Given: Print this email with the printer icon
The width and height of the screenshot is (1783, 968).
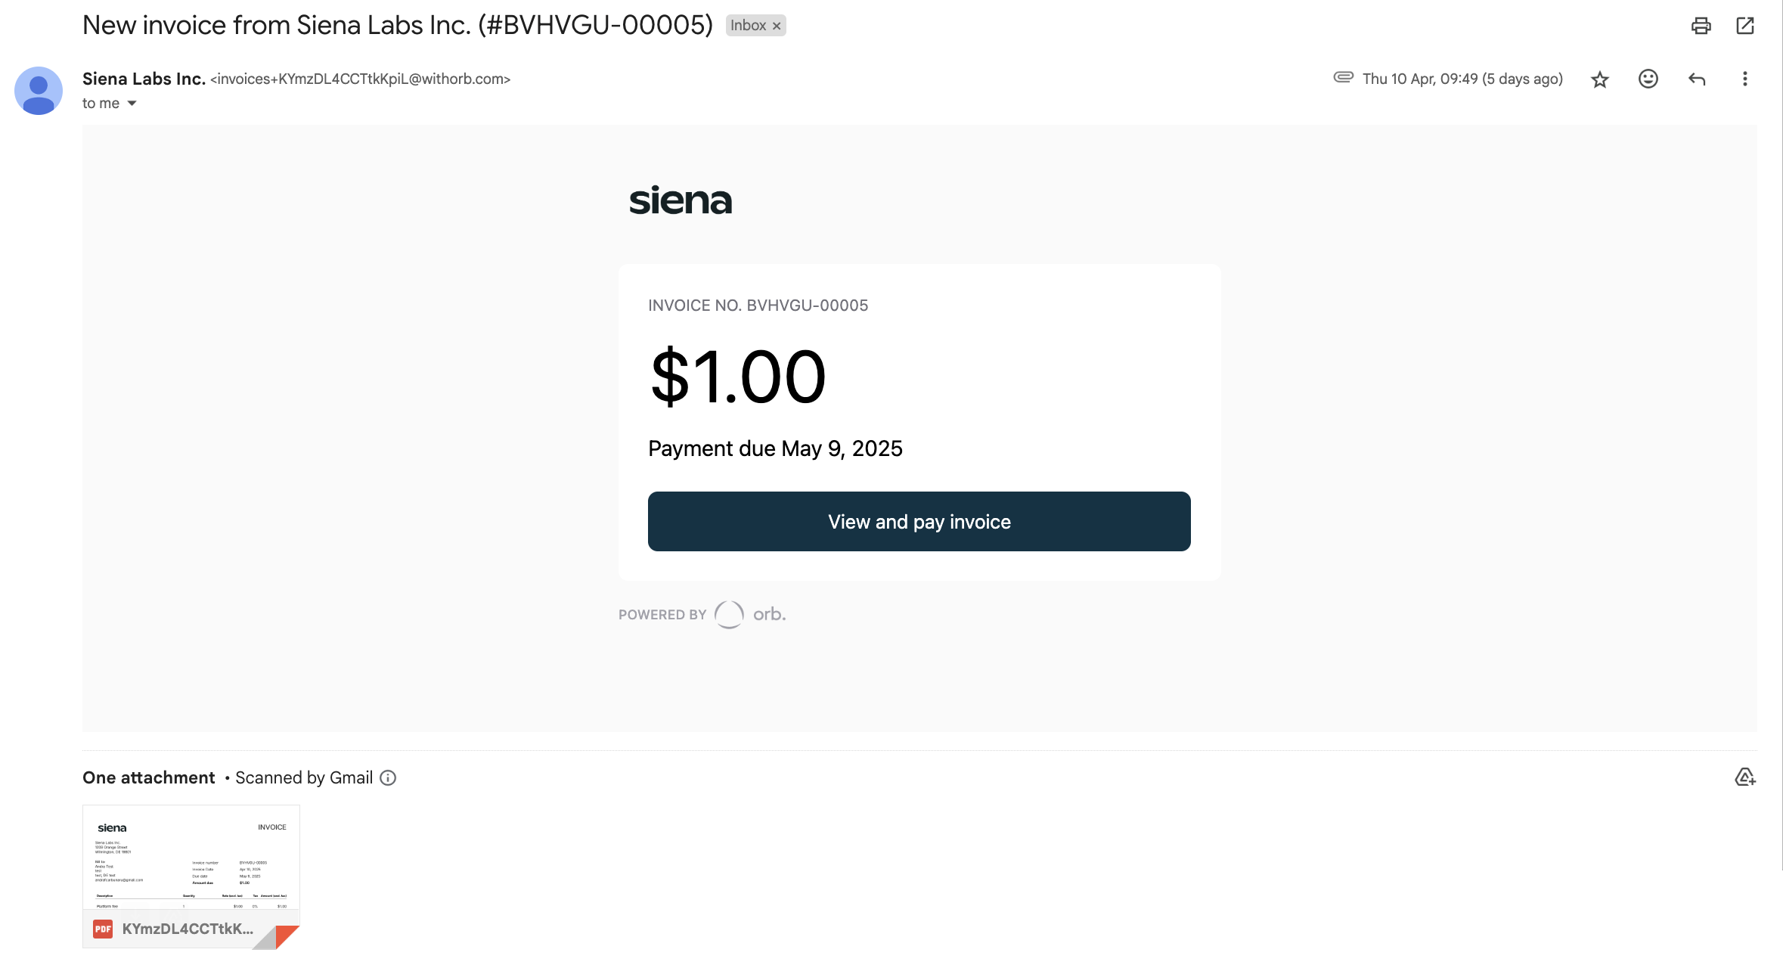Looking at the screenshot, I should coord(1701,26).
